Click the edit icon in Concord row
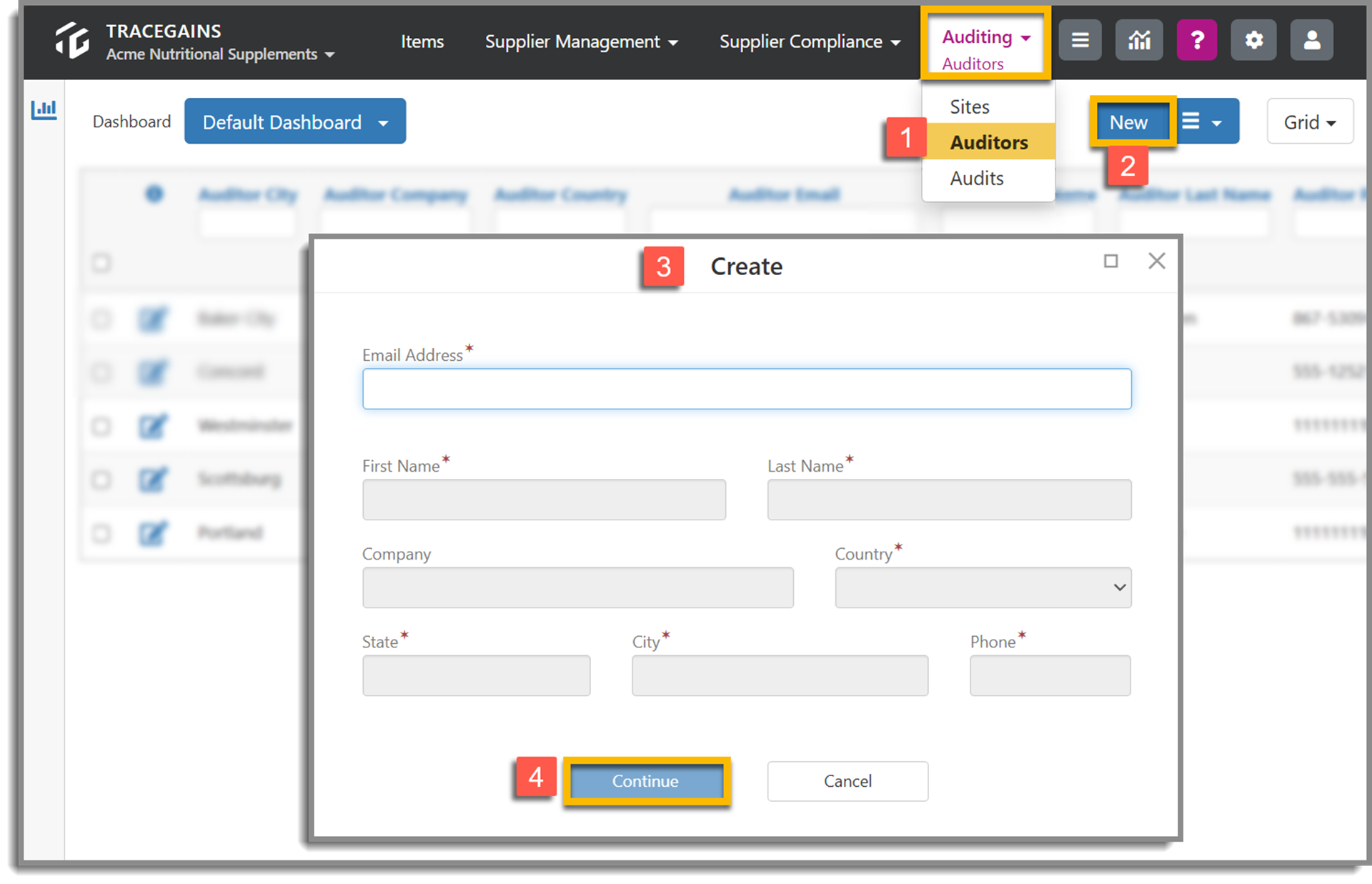This screenshot has height=884, width=1372. [152, 372]
